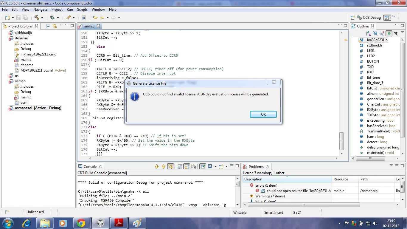The image size is (407, 229).
Task: Click the Warnings (7 items) row
Action: (x=270, y=196)
